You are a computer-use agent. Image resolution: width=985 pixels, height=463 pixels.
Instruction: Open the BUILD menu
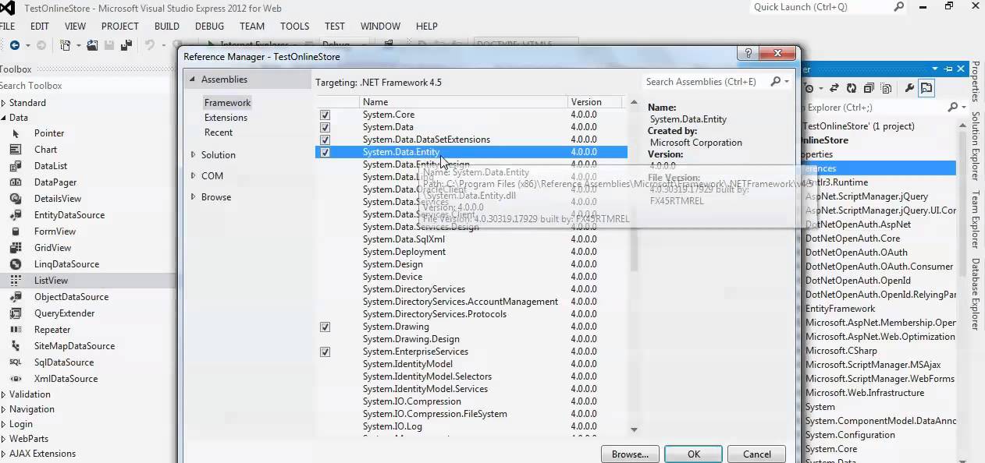point(167,26)
